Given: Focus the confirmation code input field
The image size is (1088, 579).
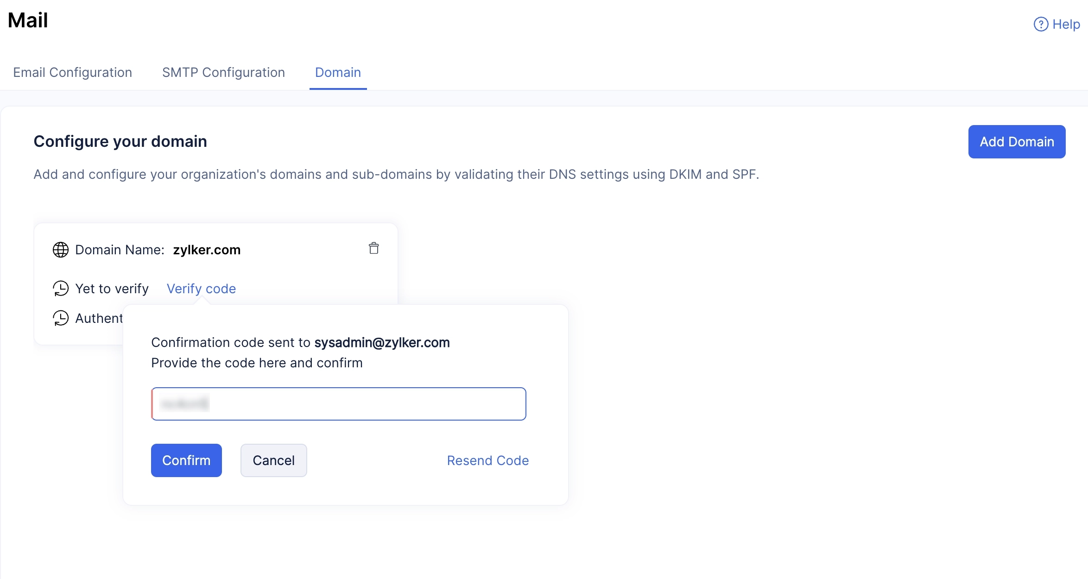Looking at the screenshot, I should pos(338,404).
